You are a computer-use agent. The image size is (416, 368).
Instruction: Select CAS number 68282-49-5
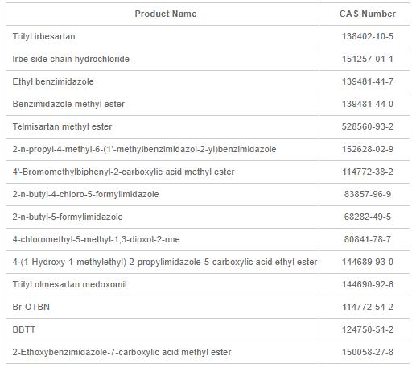368,217
